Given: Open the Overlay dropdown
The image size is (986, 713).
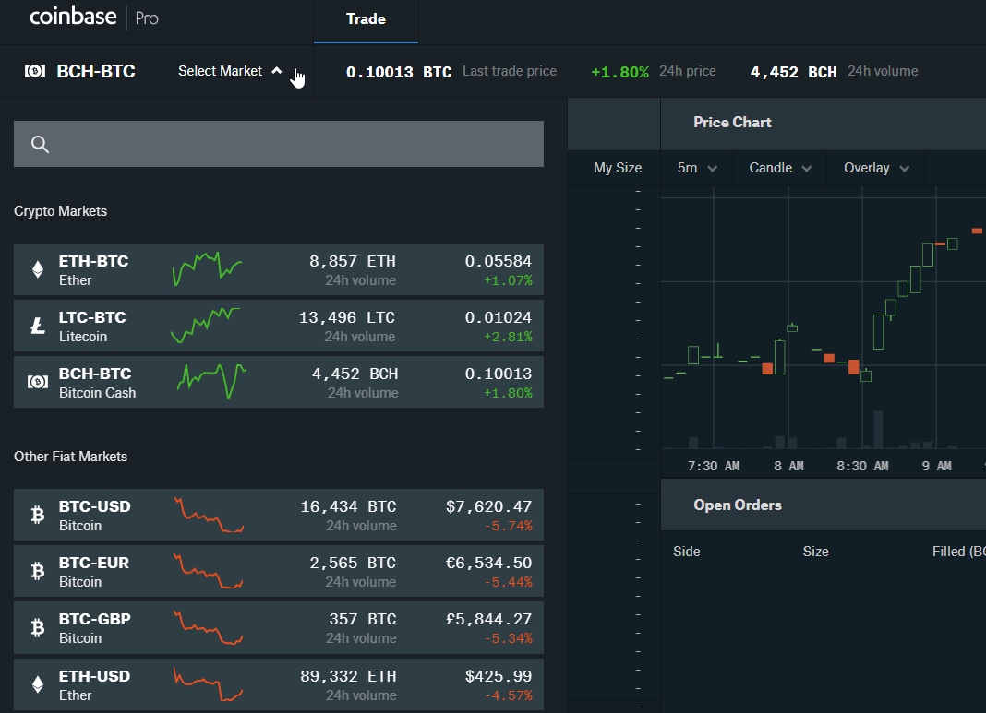Looking at the screenshot, I should pyautogui.click(x=876, y=168).
